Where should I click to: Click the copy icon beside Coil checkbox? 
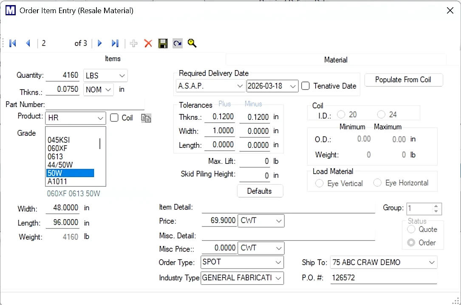tap(146, 118)
